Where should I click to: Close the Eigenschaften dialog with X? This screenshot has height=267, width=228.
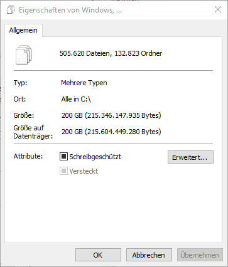(218, 9)
